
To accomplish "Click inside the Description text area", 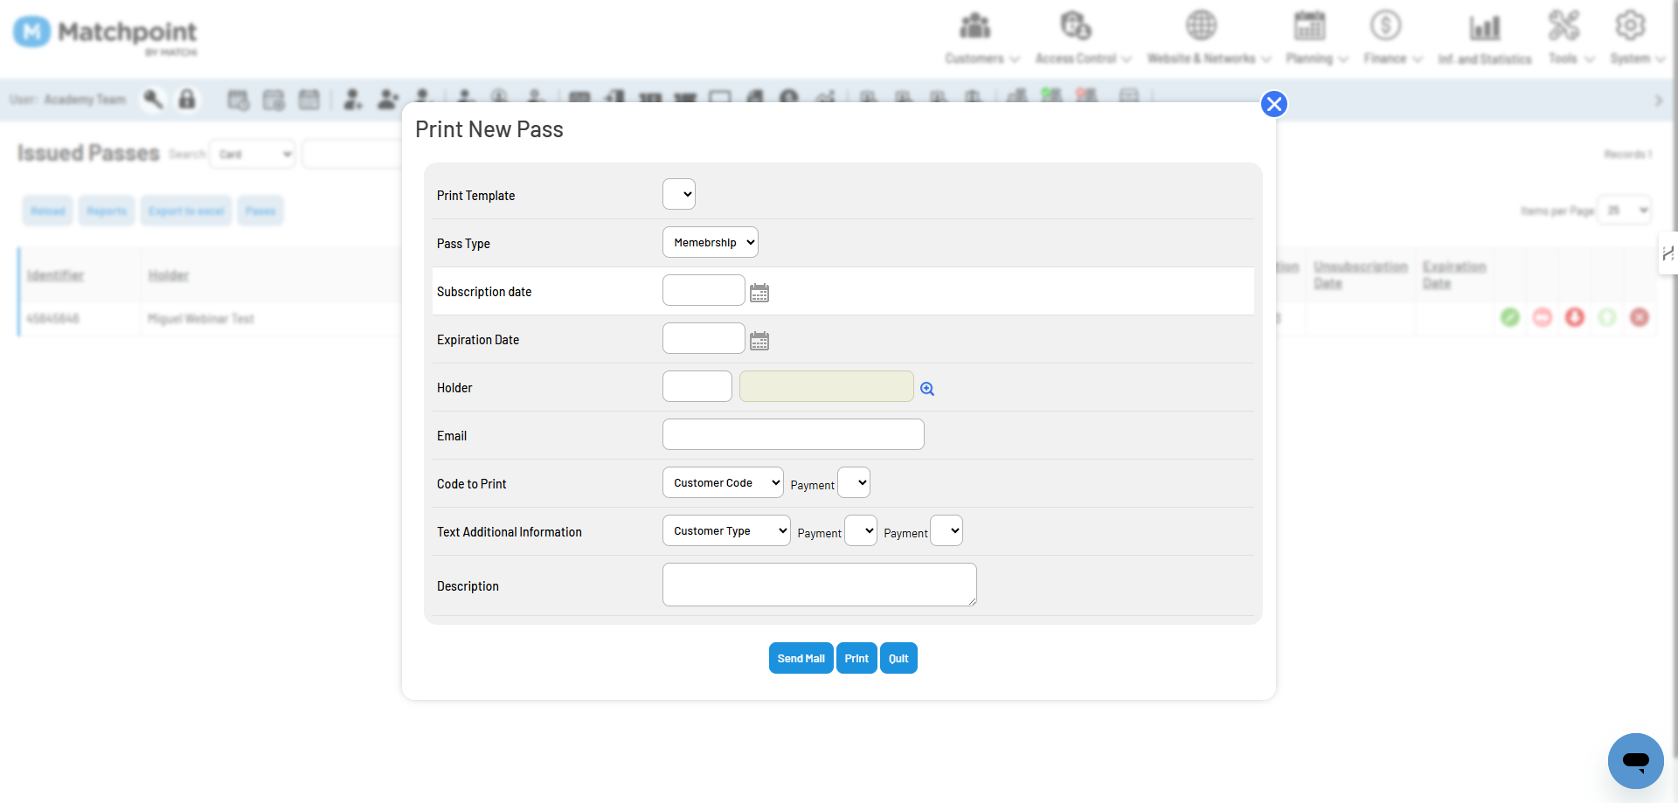I will pos(819,585).
